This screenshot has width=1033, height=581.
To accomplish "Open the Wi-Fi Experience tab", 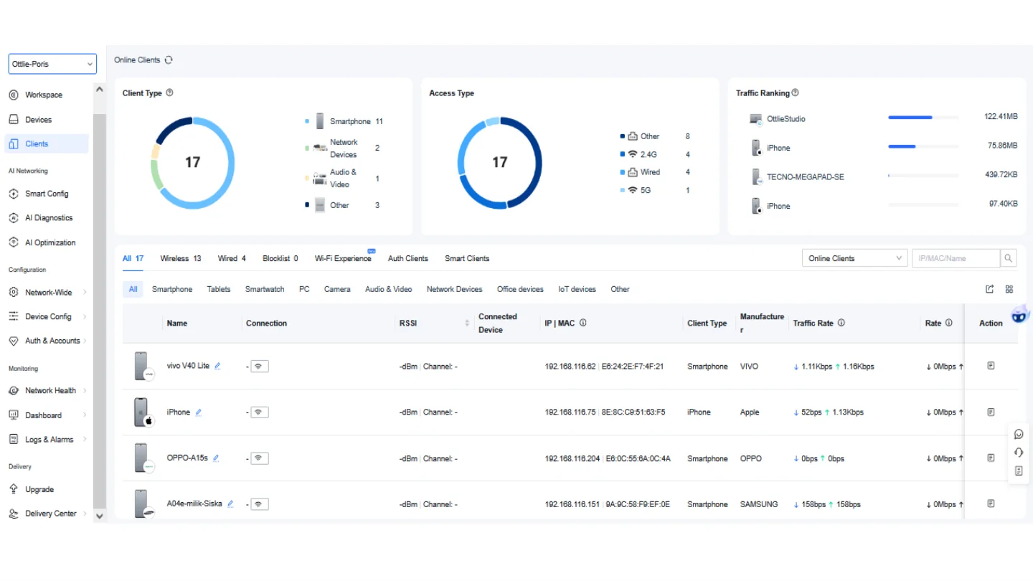I will click(343, 258).
